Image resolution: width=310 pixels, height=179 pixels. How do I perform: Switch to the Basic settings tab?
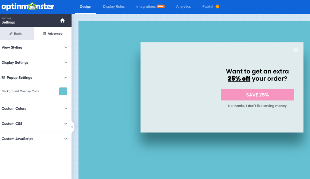click(x=17, y=34)
